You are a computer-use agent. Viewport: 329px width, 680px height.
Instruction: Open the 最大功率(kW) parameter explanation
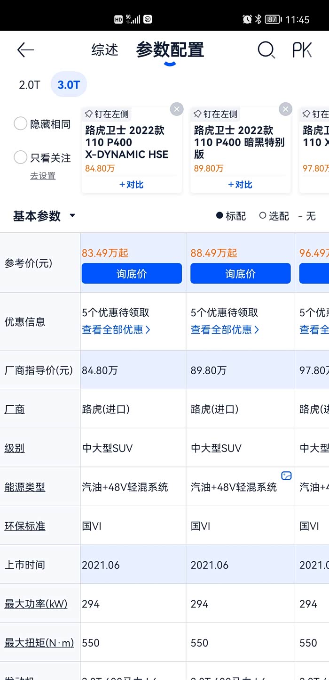[x=36, y=604]
